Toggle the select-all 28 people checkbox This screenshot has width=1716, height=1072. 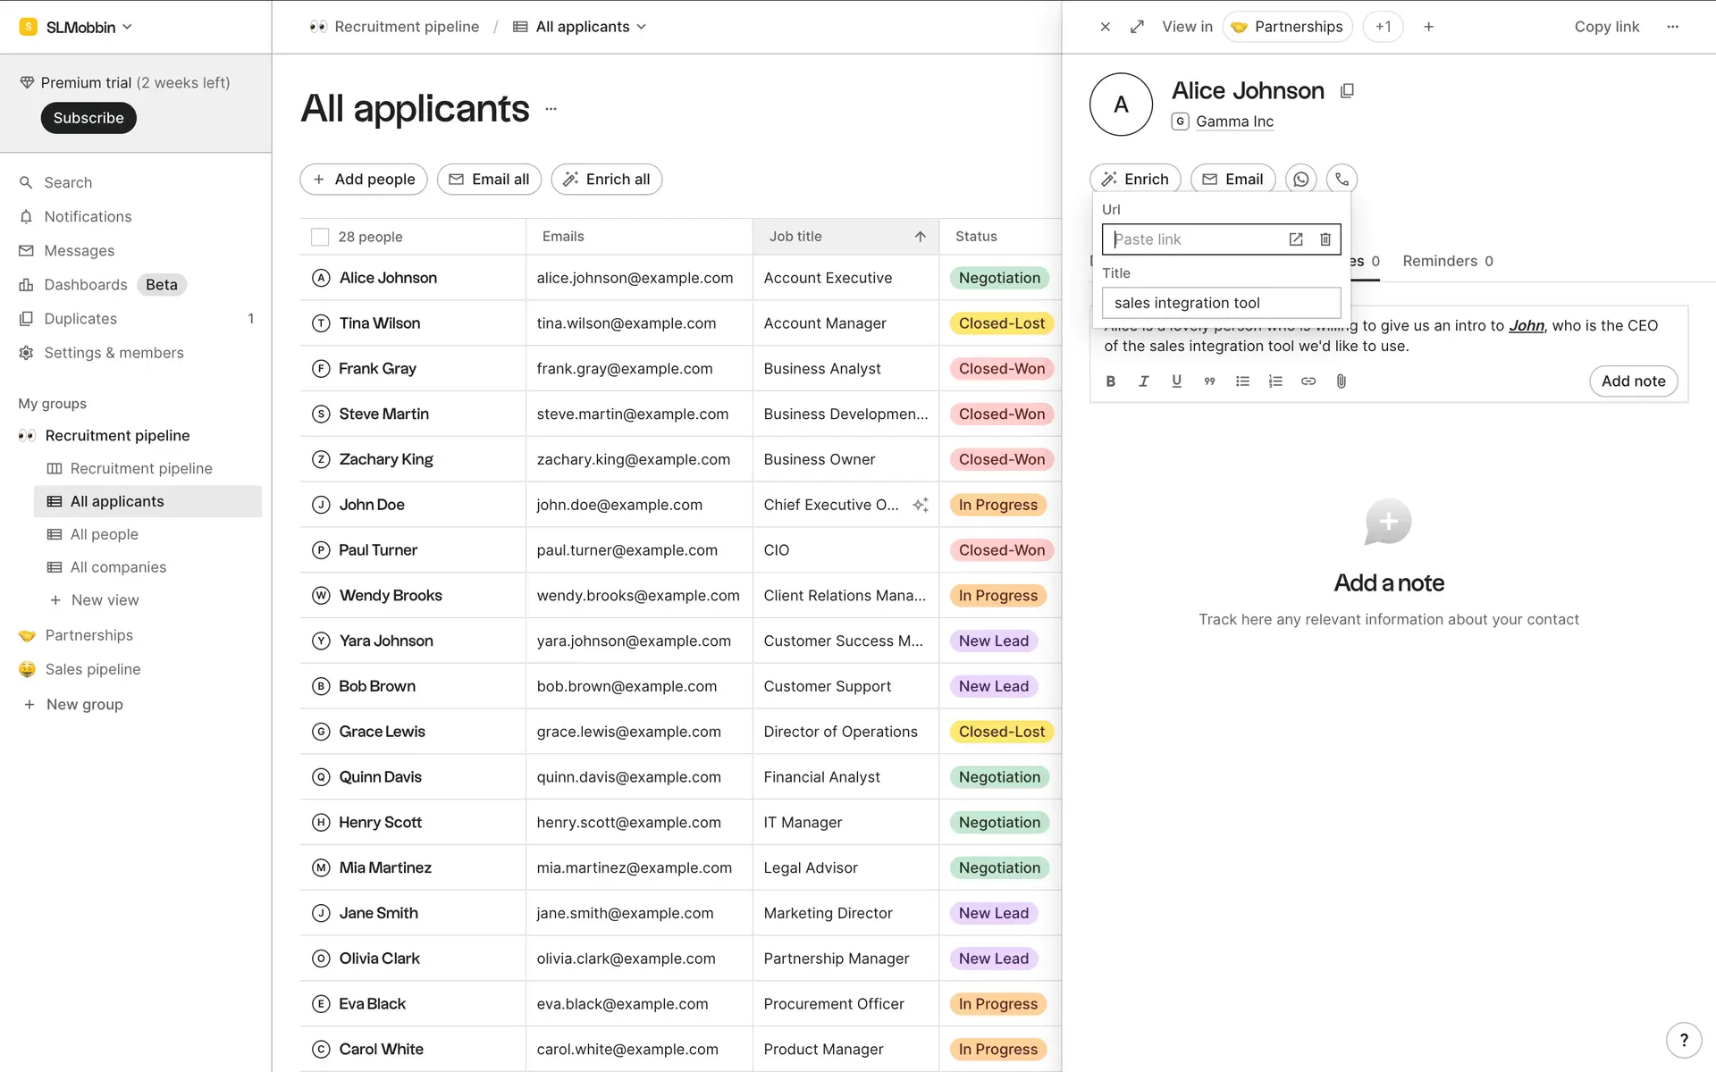point(320,237)
